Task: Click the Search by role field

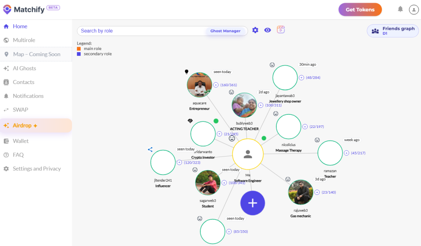Action: pos(140,31)
